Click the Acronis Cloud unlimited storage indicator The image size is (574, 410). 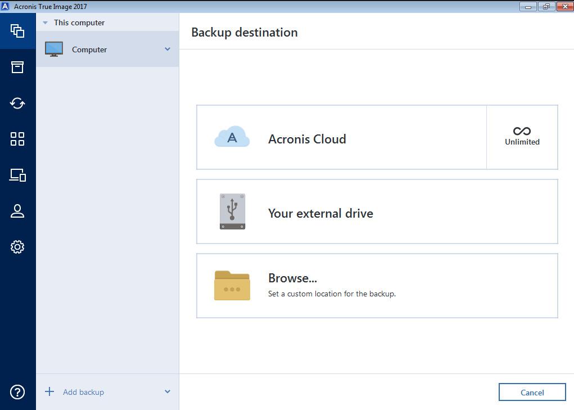pos(522,137)
